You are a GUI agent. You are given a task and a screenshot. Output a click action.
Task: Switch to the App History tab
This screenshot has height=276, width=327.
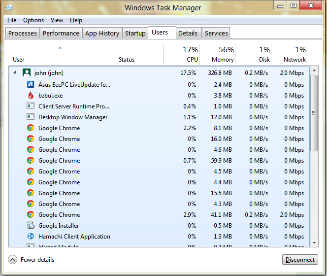point(102,33)
